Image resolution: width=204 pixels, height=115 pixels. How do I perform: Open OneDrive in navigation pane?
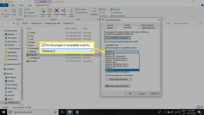[10, 69]
